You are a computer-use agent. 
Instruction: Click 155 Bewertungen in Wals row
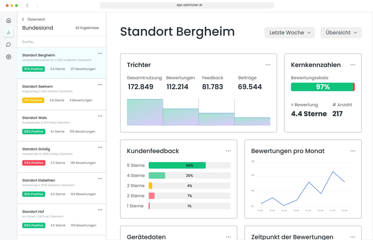coord(82,132)
